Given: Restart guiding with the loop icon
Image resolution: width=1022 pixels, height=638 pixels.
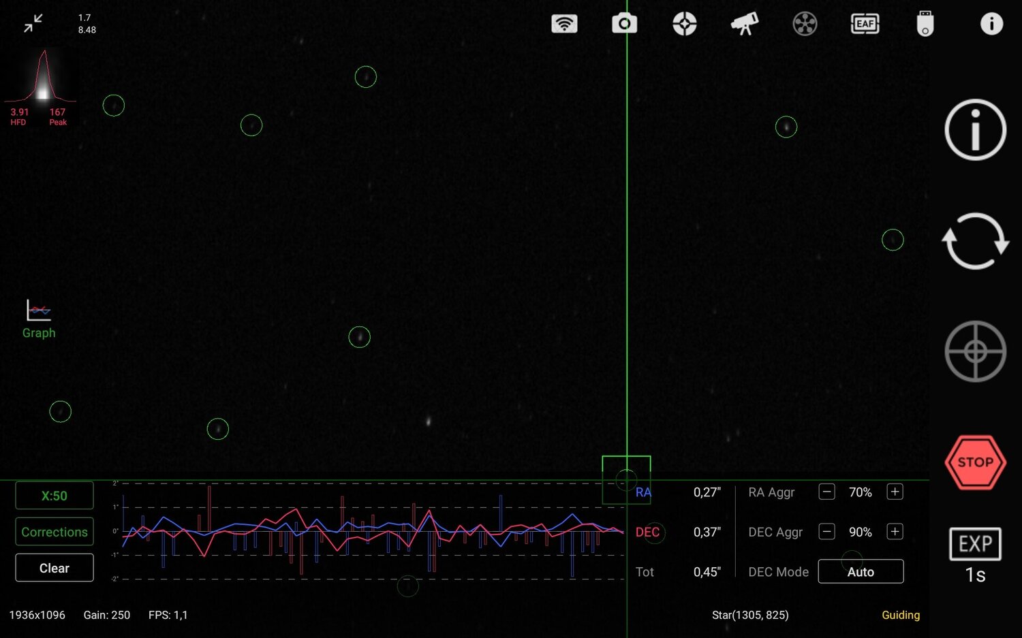Looking at the screenshot, I should [x=974, y=241].
